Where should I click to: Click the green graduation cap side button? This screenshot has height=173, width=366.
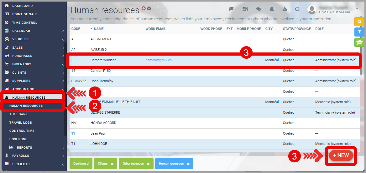(359, 42)
